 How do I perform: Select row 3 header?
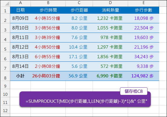pyautogui.click(x=5, y=28)
